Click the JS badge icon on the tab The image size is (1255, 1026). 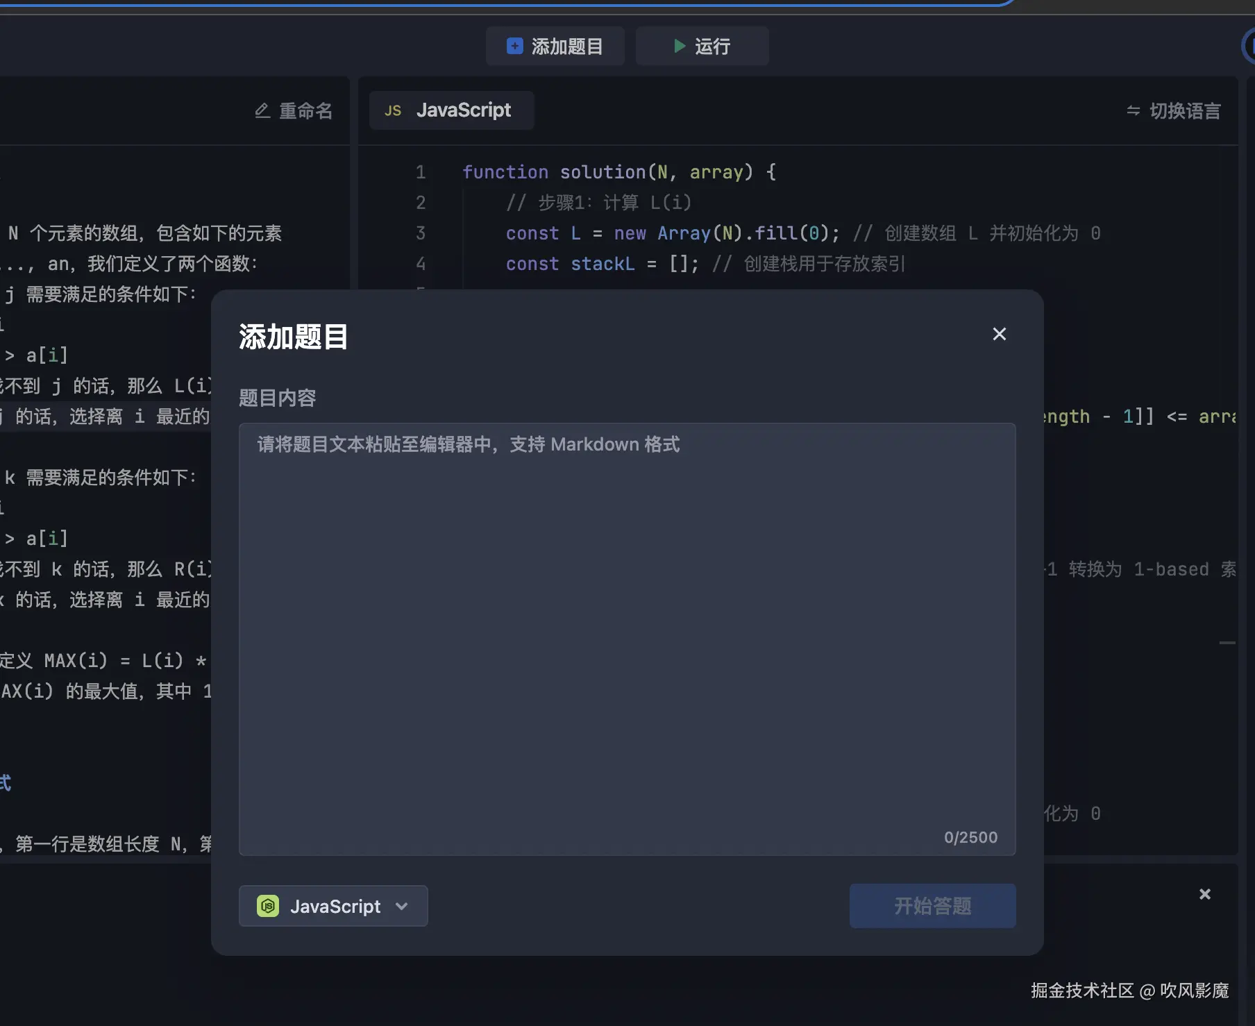pos(393,111)
